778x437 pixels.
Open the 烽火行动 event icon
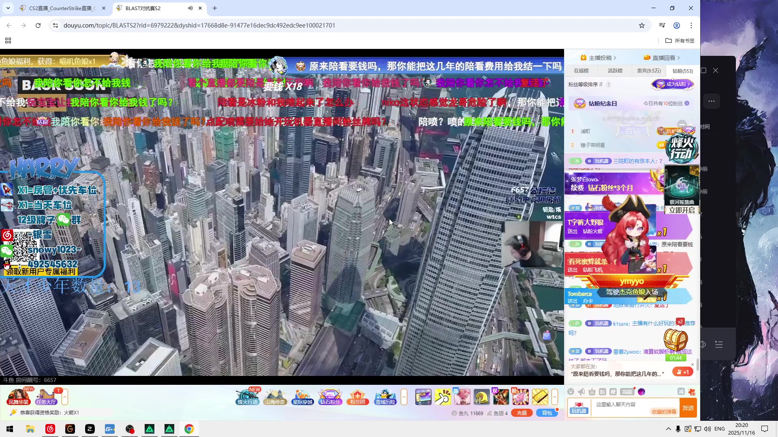click(247, 397)
